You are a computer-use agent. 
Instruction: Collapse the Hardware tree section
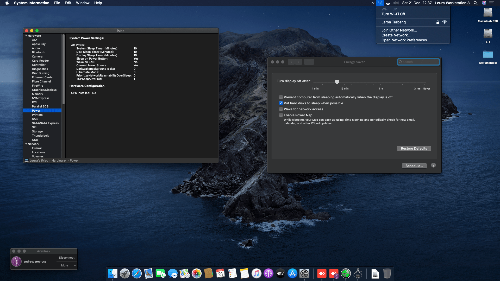(26, 36)
